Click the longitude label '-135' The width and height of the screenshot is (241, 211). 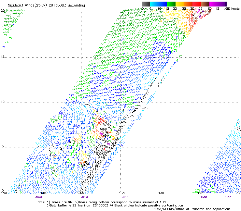point(120,193)
